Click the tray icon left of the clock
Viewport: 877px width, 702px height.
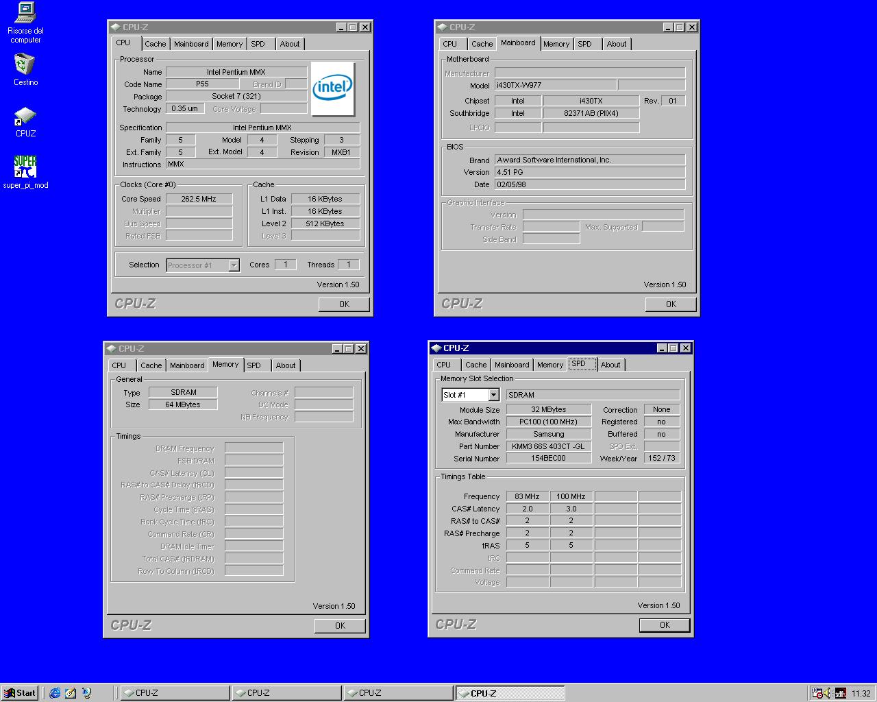pyautogui.click(x=840, y=693)
